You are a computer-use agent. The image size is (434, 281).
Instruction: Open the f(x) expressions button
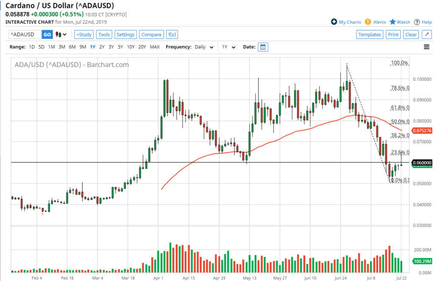click(172, 35)
